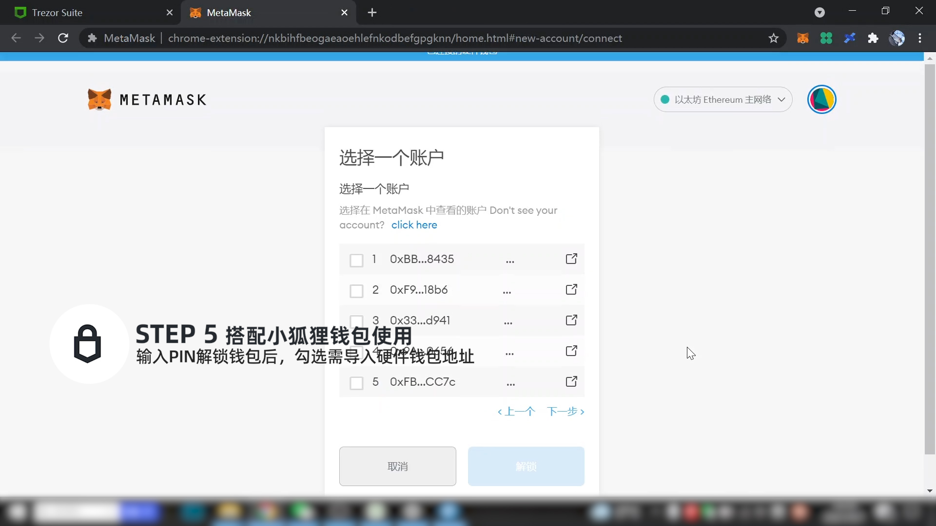Image resolution: width=936 pixels, height=526 pixels.
Task: Open the account avatar menu
Action: (x=821, y=99)
